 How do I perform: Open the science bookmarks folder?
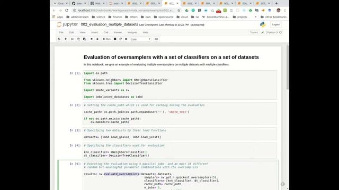pos(99,17)
